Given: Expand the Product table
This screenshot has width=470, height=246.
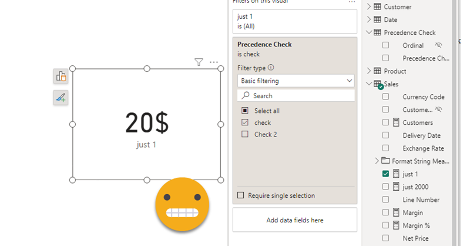Looking at the screenshot, I should point(369,71).
